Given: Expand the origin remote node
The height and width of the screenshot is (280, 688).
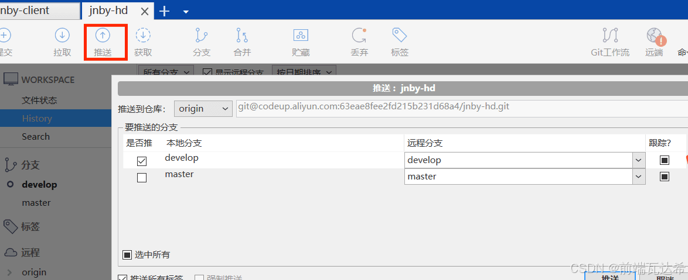Looking at the screenshot, I should click(x=9, y=272).
